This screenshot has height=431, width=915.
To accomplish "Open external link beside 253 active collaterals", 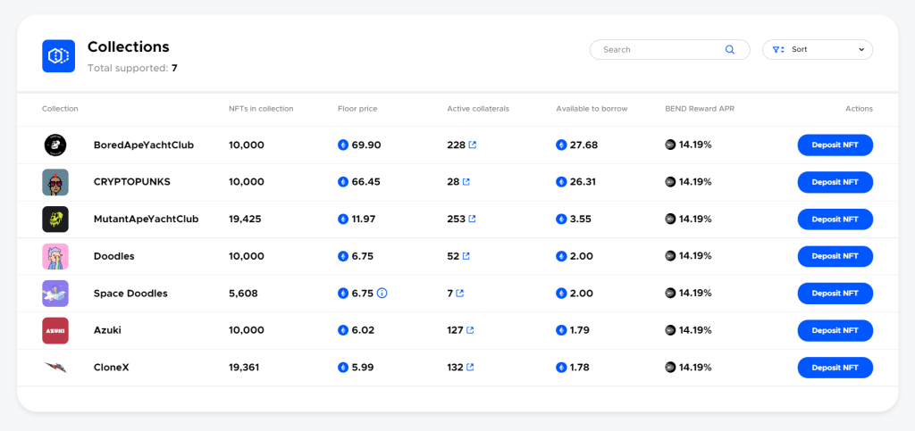I will (x=472, y=219).
